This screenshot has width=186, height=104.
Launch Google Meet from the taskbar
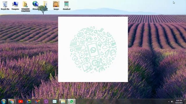[x=29, y=101]
